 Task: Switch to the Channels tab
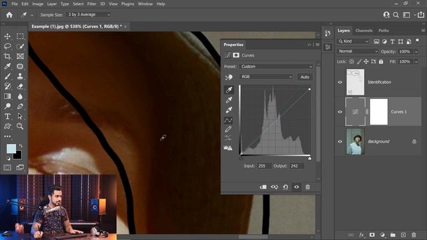[364, 31]
